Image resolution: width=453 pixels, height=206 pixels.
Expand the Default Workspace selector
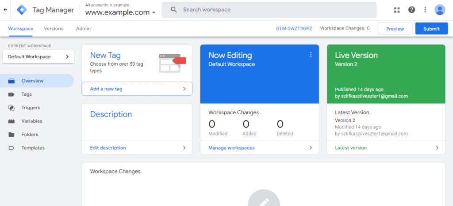click(x=38, y=56)
